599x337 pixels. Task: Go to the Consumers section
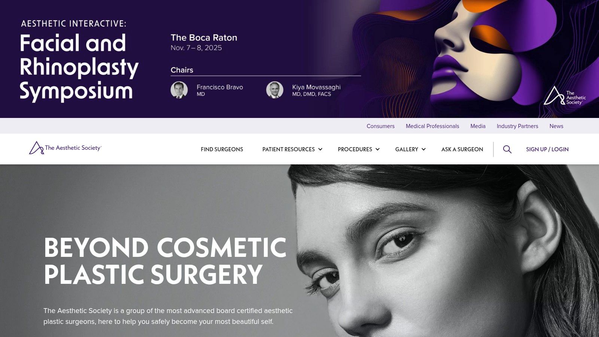[380, 126]
